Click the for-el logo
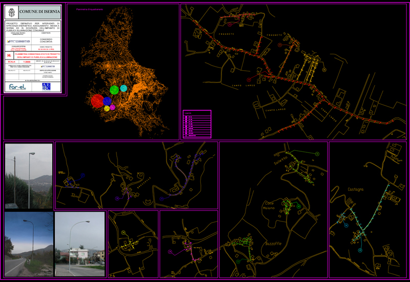This screenshot has height=282, width=410. point(17,87)
